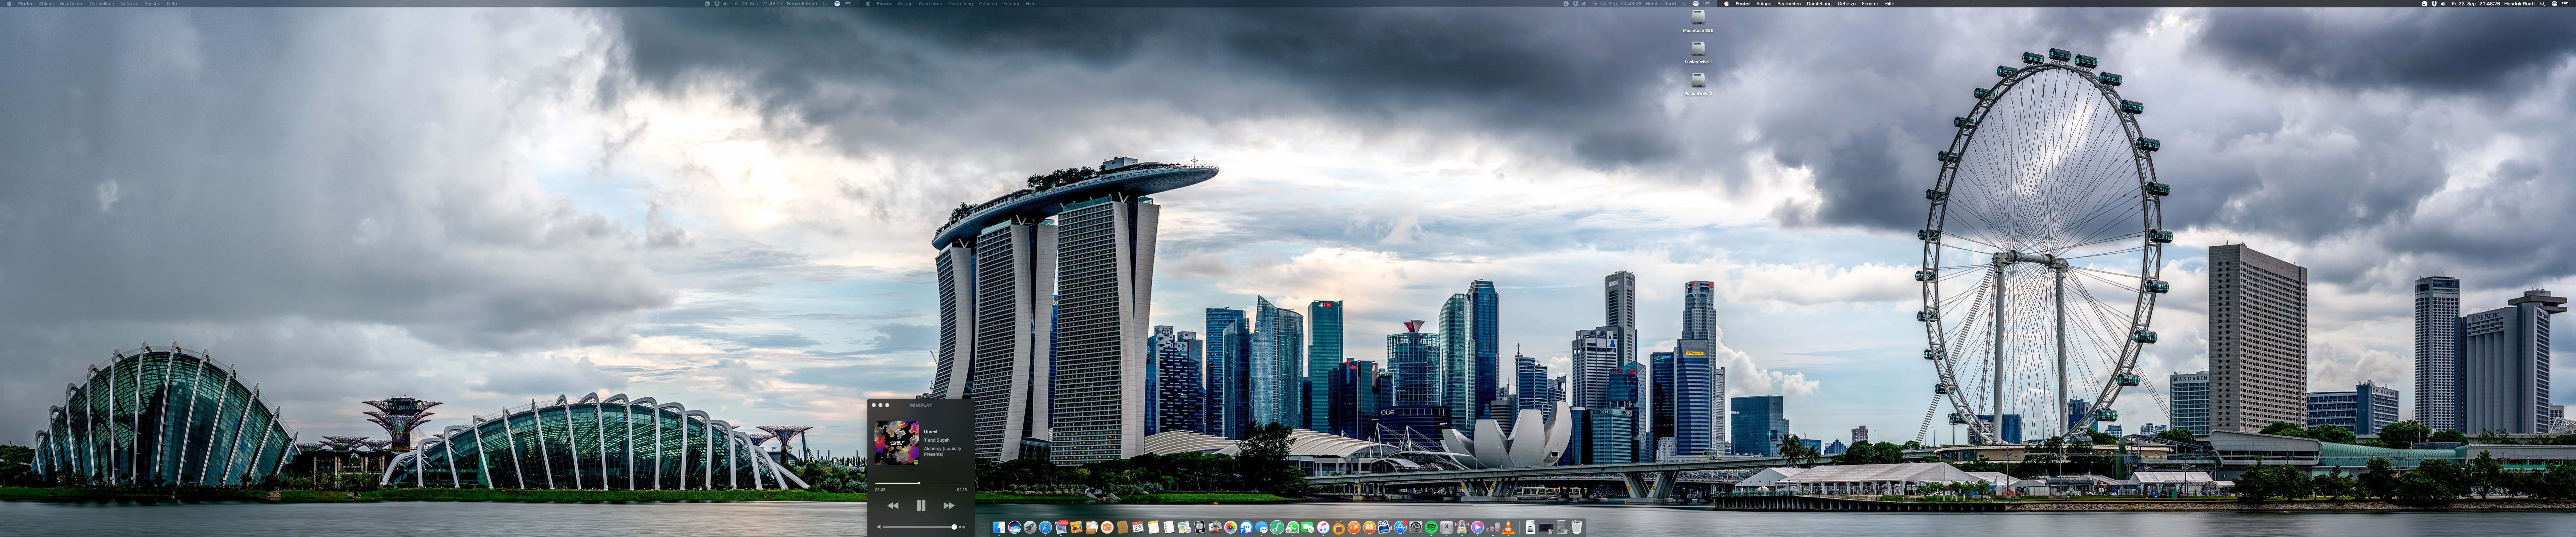
Task: Open System Preferences gear in Dock
Action: tap(1416, 527)
